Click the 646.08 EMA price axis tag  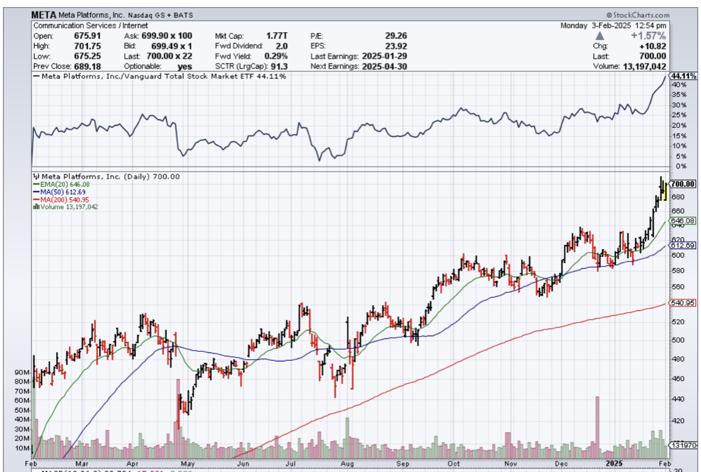click(683, 221)
